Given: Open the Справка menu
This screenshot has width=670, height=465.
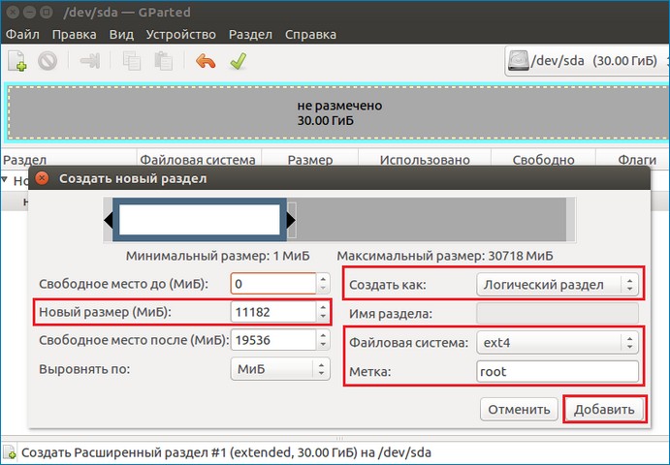Looking at the screenshot, I should pos(310,34).
